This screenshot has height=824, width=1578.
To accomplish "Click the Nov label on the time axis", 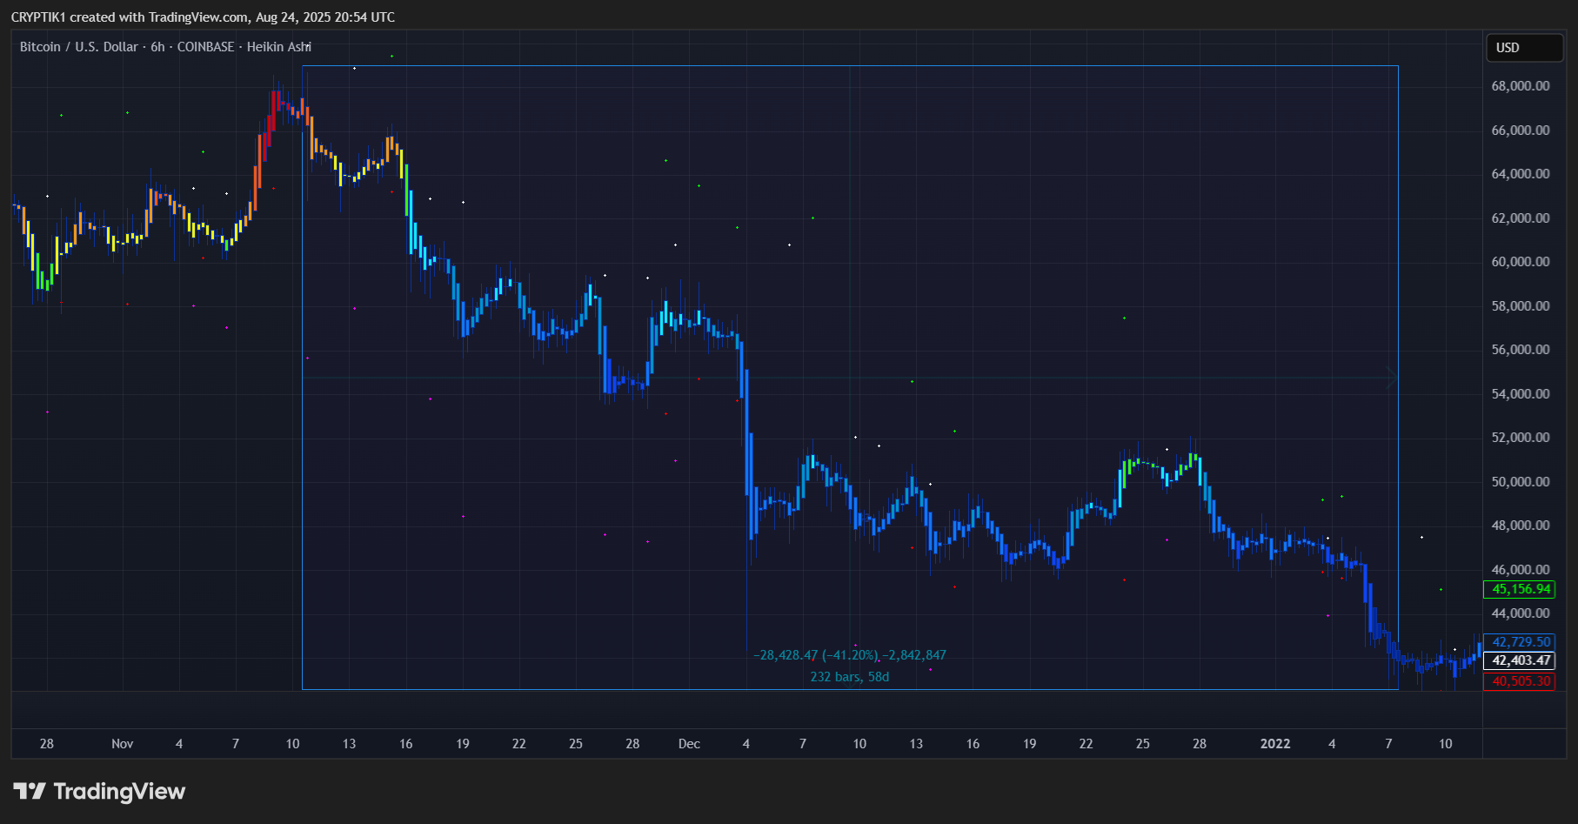I will [123, 744].
